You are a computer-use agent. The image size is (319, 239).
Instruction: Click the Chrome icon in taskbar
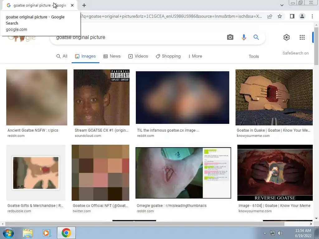[66, 233]
